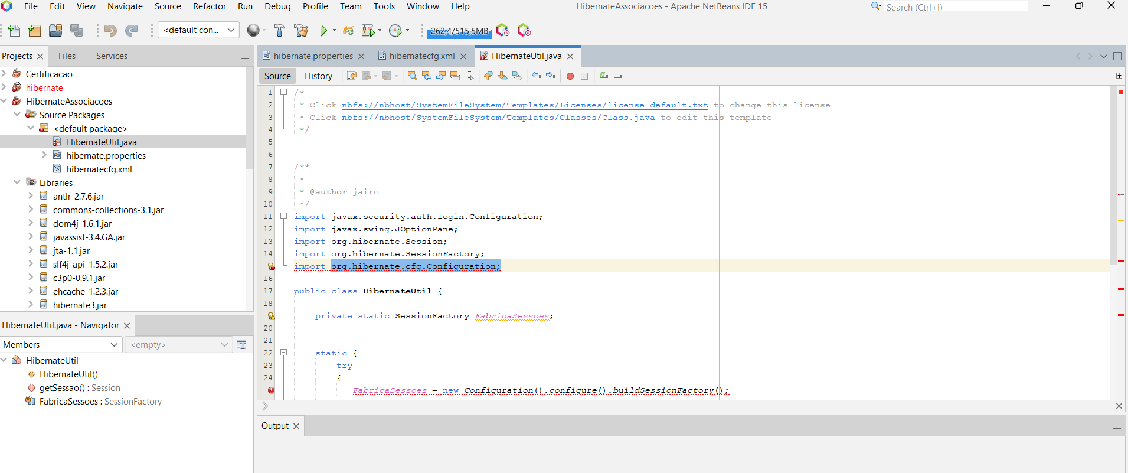Viewport: 1128px width, 473px height.
Task: Click the Search (Ctrl+I) field
Action: coord(956,7)
